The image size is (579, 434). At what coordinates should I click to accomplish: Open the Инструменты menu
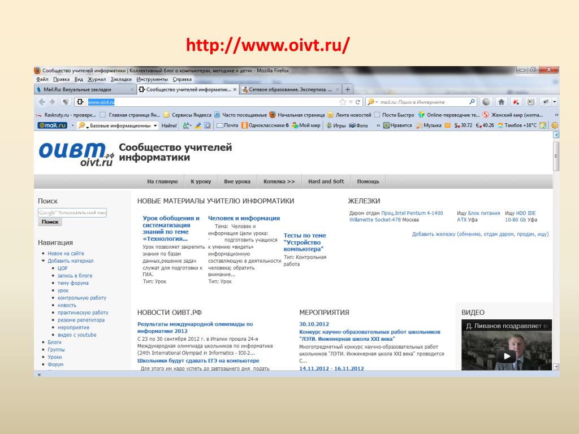(152, 79)
